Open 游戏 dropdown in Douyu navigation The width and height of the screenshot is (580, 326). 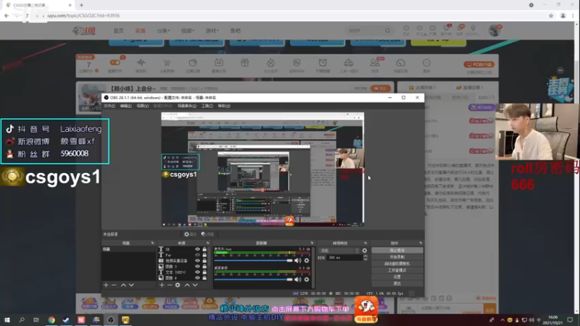tap(212, 31)
